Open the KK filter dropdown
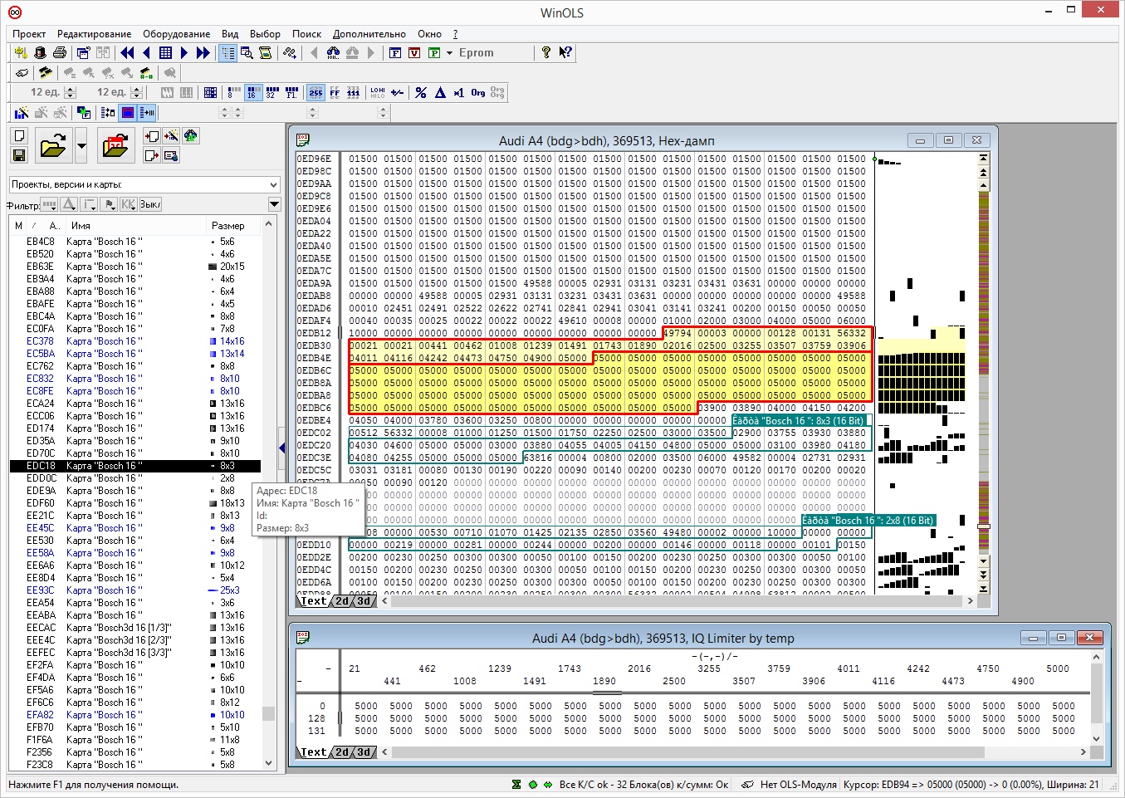 click(129, 204)
